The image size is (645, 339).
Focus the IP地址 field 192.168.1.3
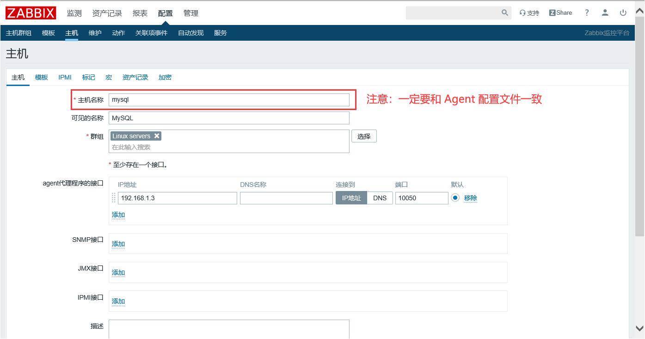(178, 198)
